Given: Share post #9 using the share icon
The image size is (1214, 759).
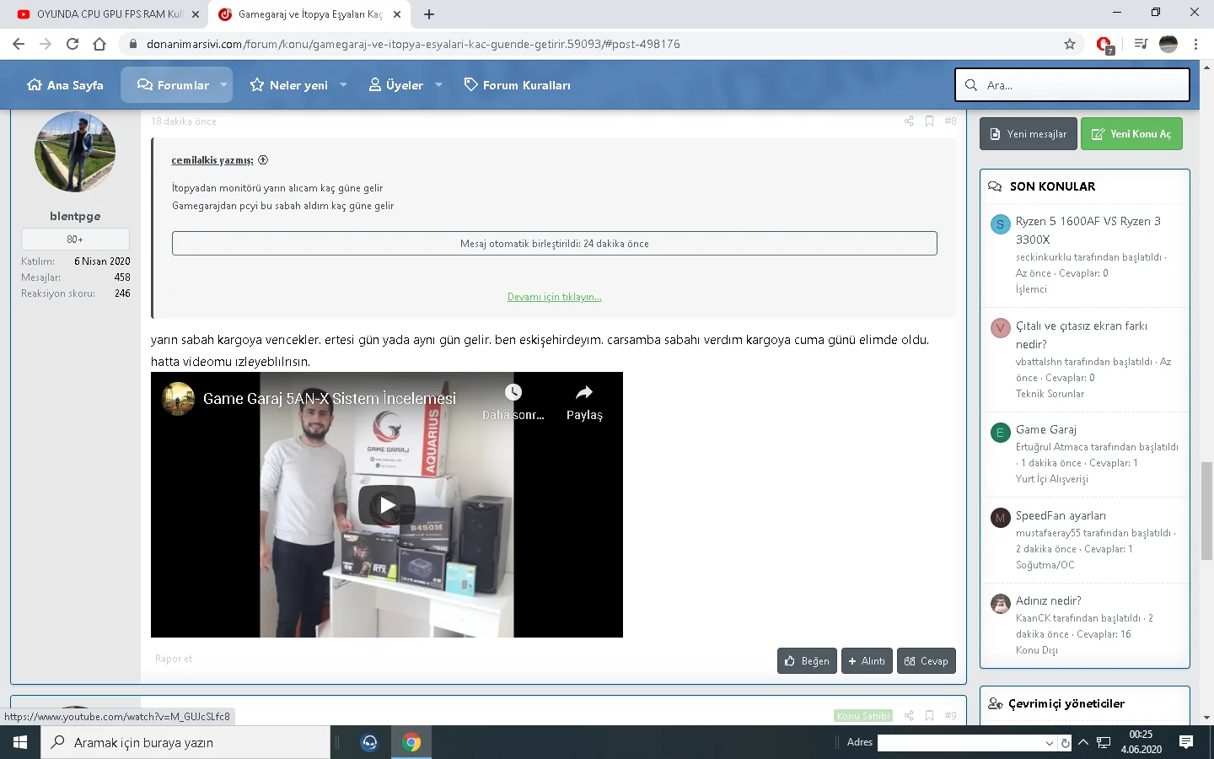Looking at the screenshot, I should (x=909, y=715).
